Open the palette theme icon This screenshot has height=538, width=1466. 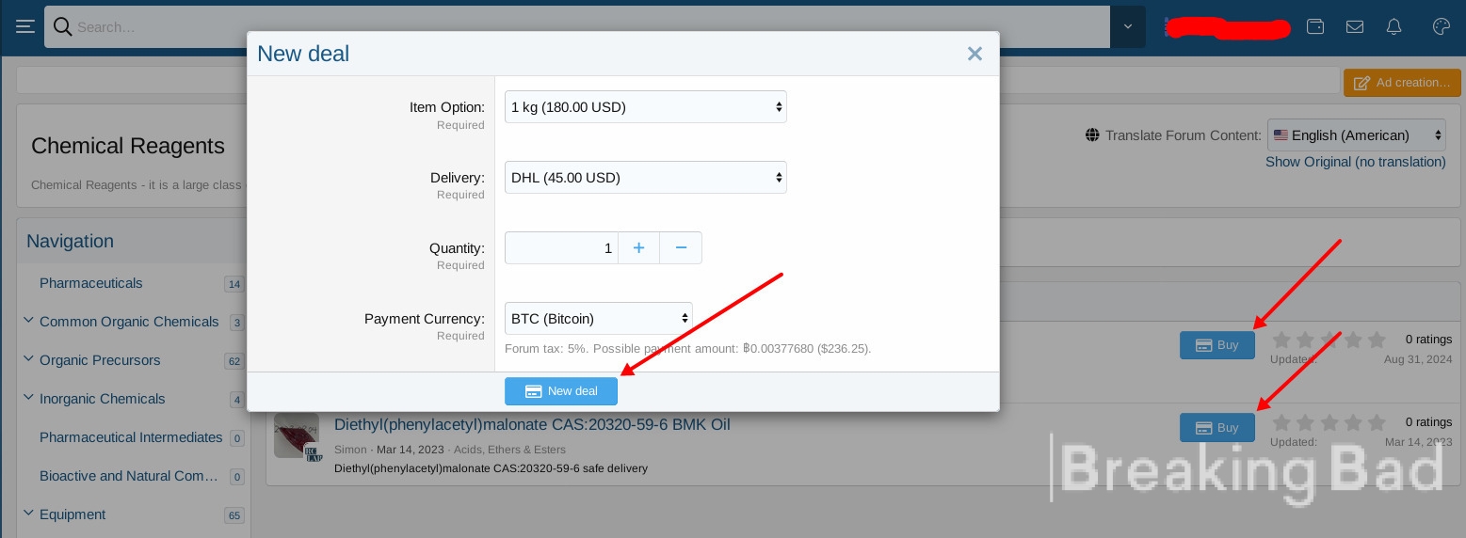[x=1440, y=26]
